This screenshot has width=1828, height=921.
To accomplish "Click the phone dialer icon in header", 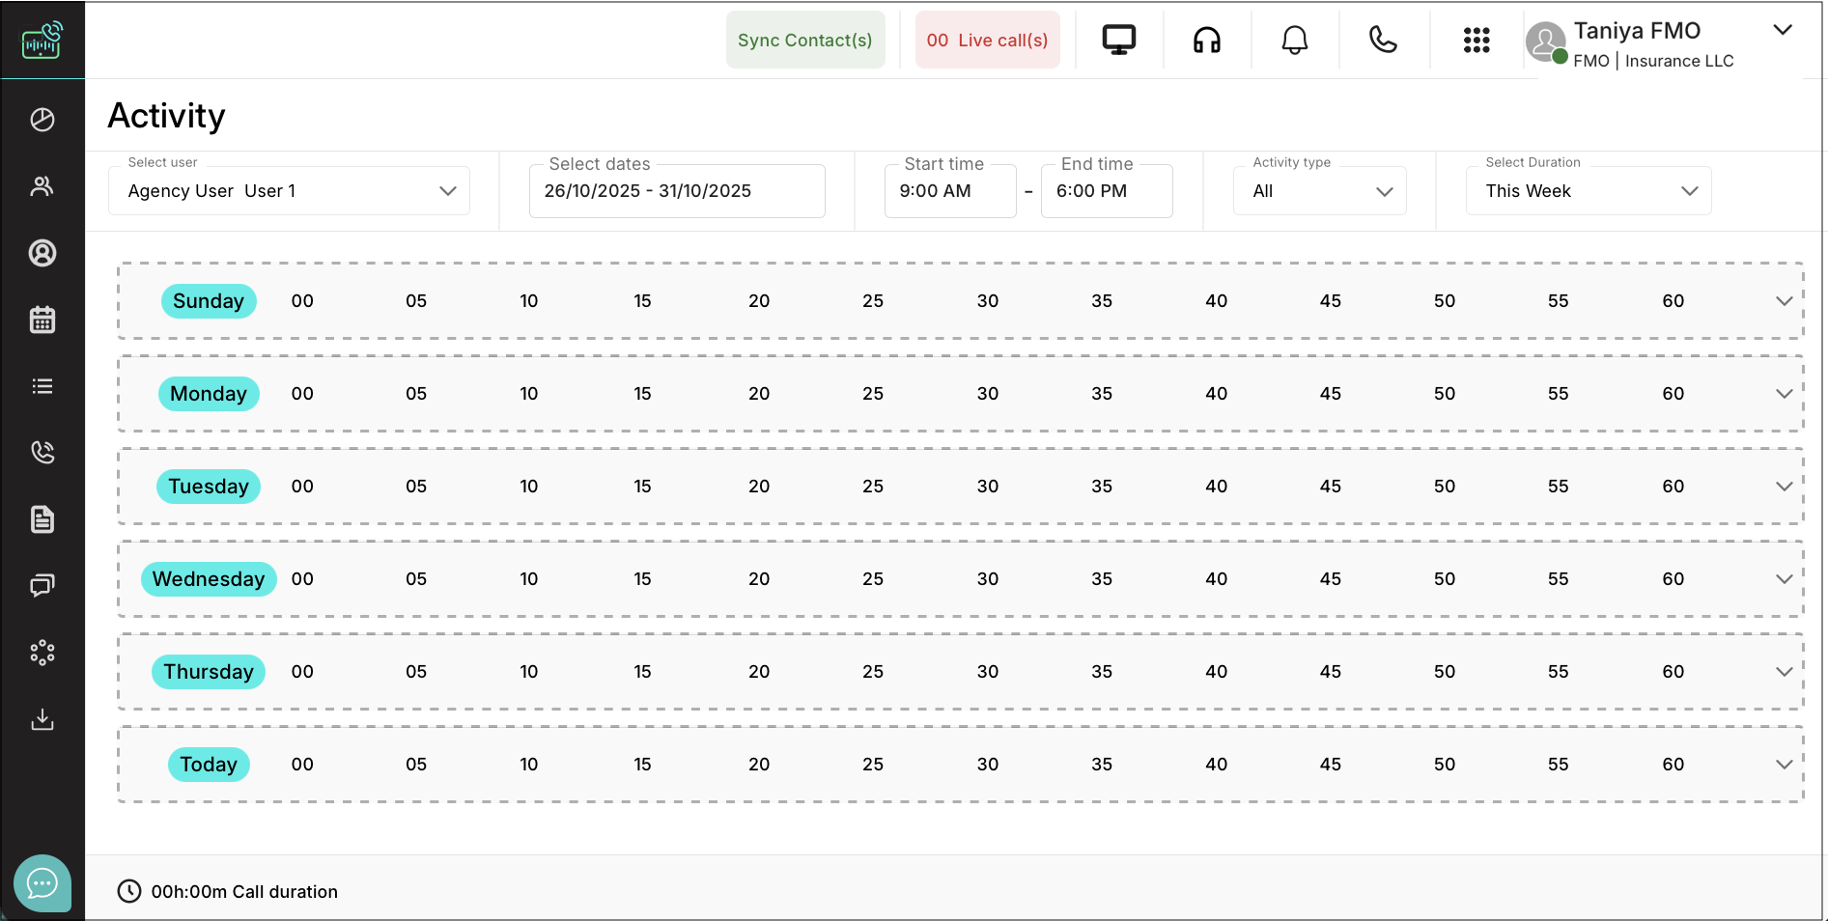I will click(x=1383, y=41).
